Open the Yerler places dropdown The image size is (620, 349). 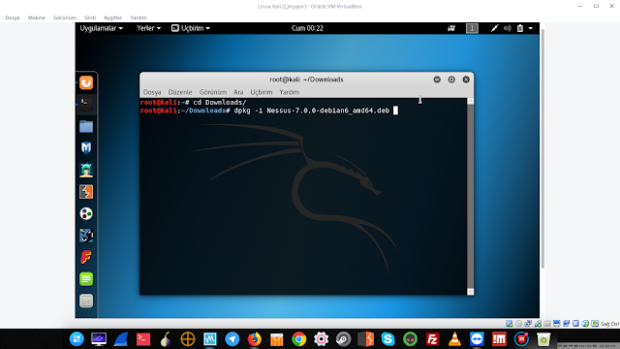[148, 28]
